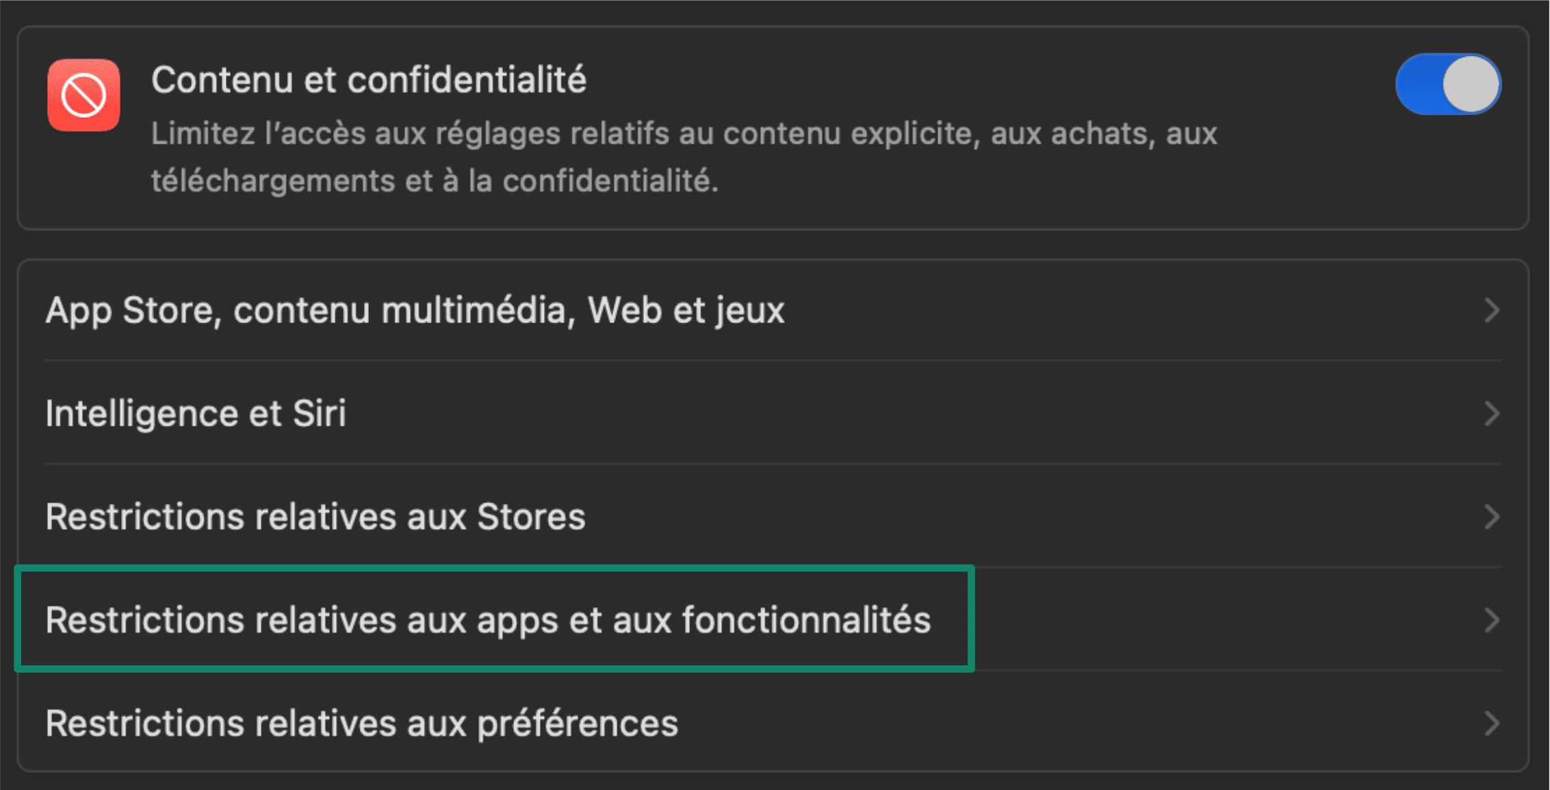Image resolution: width=1550 pixels, height=790 pixels.
Task: Expand Restrictions relatives aux Stores
Action: coord(1492,518)
